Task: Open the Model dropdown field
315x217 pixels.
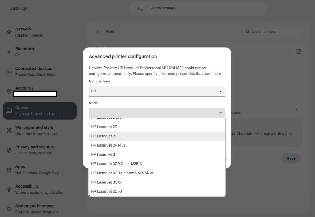Action: (x=157, y=113)
